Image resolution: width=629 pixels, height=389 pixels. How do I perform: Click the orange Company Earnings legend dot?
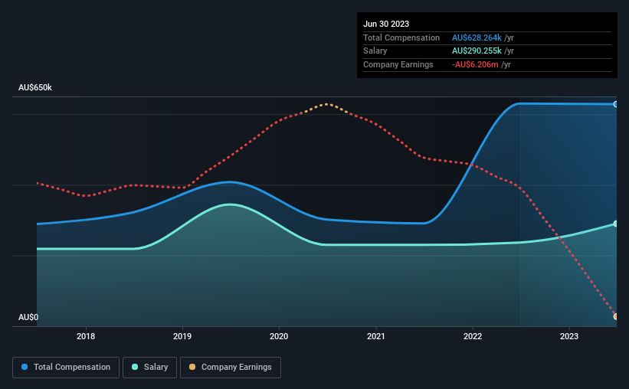point(192,367)
